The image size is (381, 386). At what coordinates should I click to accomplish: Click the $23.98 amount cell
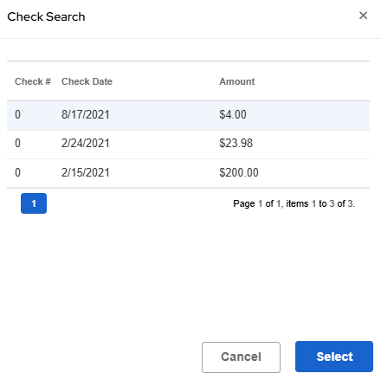tap(236, 143)
